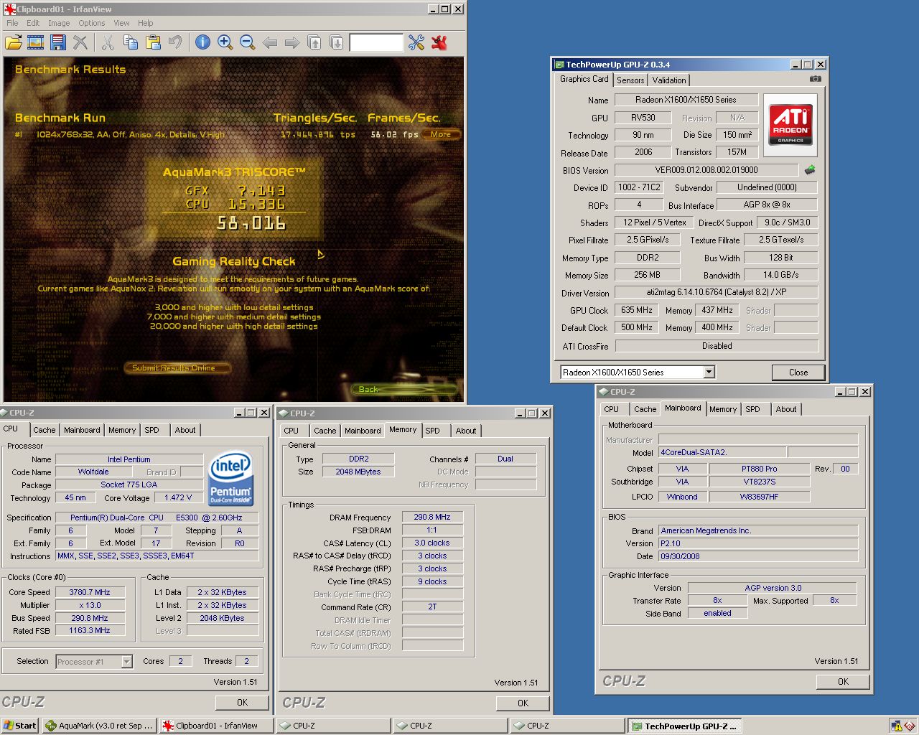Click CAS# Latency 3.0 clocks value
Viewport: 919px width, 735px height.
(x=432, y=543)
